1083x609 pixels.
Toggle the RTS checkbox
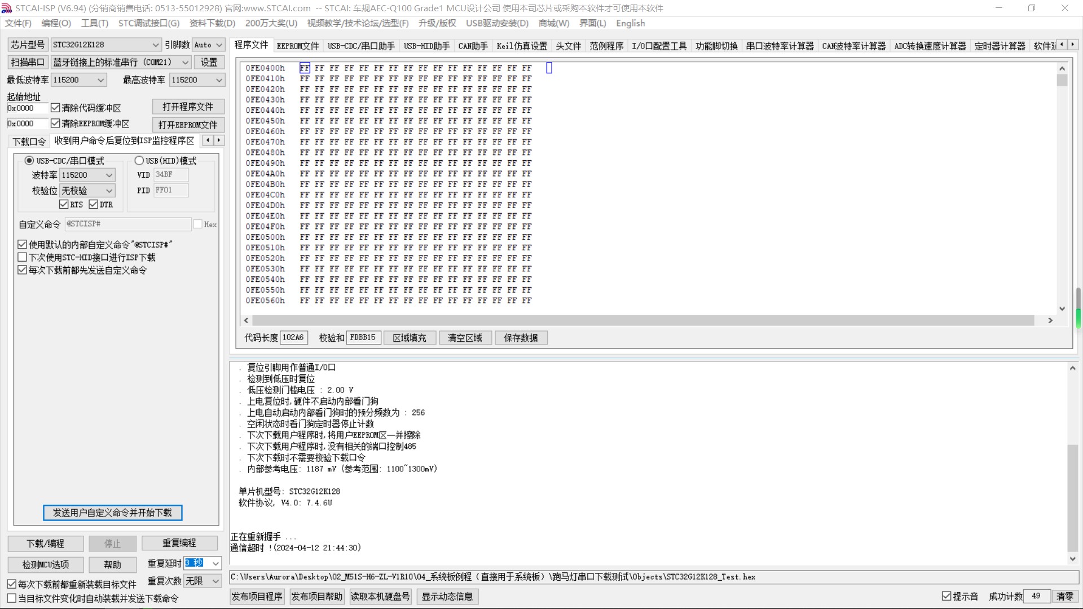64,204
